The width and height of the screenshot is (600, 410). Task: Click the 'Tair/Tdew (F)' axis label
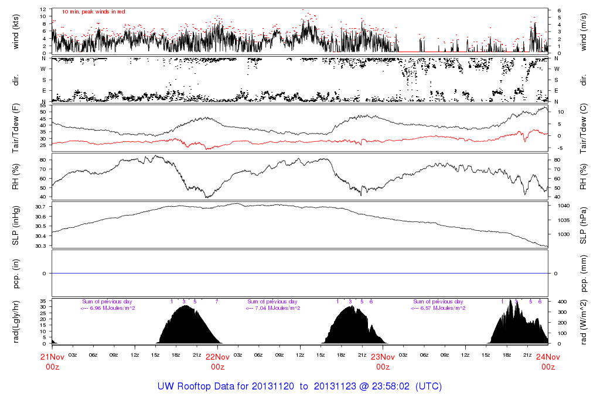[16, 128]
